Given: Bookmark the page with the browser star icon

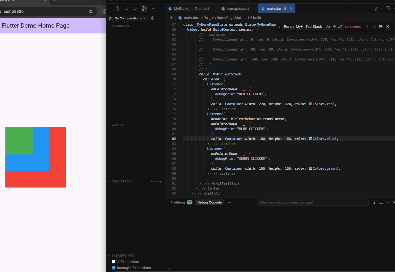Looking at the screenshot, I should (x=91, y=11).
